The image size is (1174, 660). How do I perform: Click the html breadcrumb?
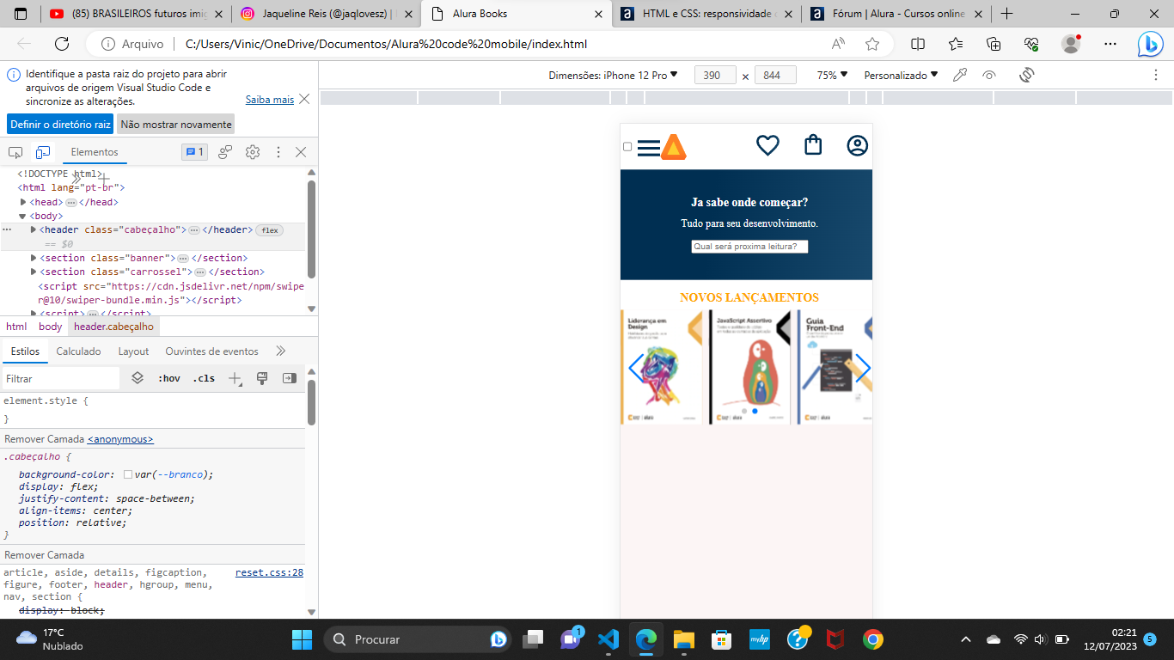[x=16, y=327]
